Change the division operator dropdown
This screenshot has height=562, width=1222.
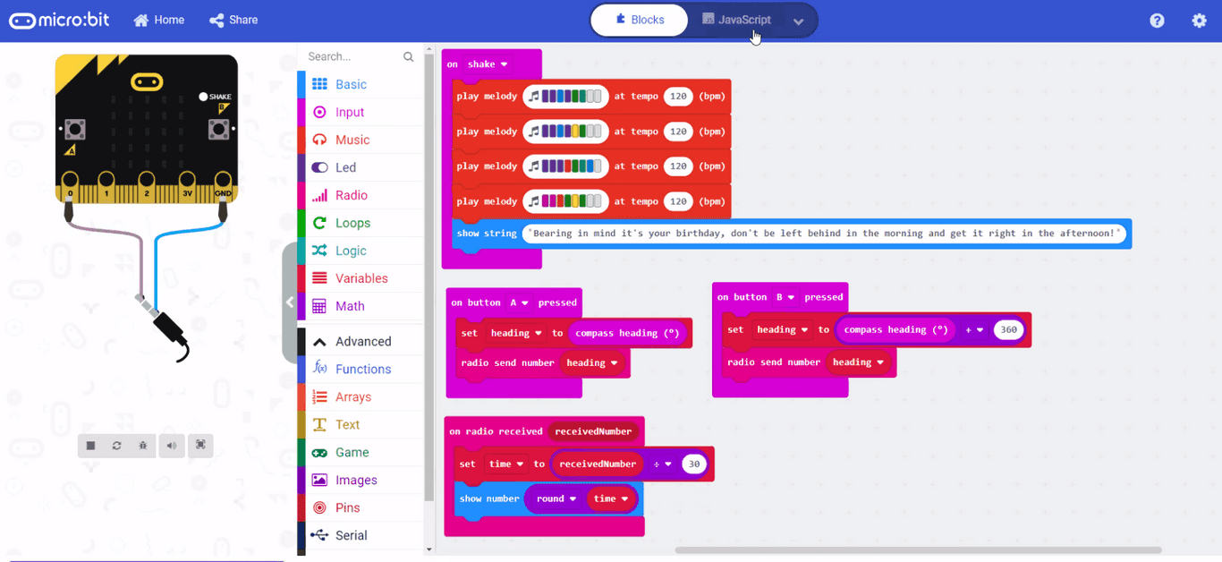662,464
